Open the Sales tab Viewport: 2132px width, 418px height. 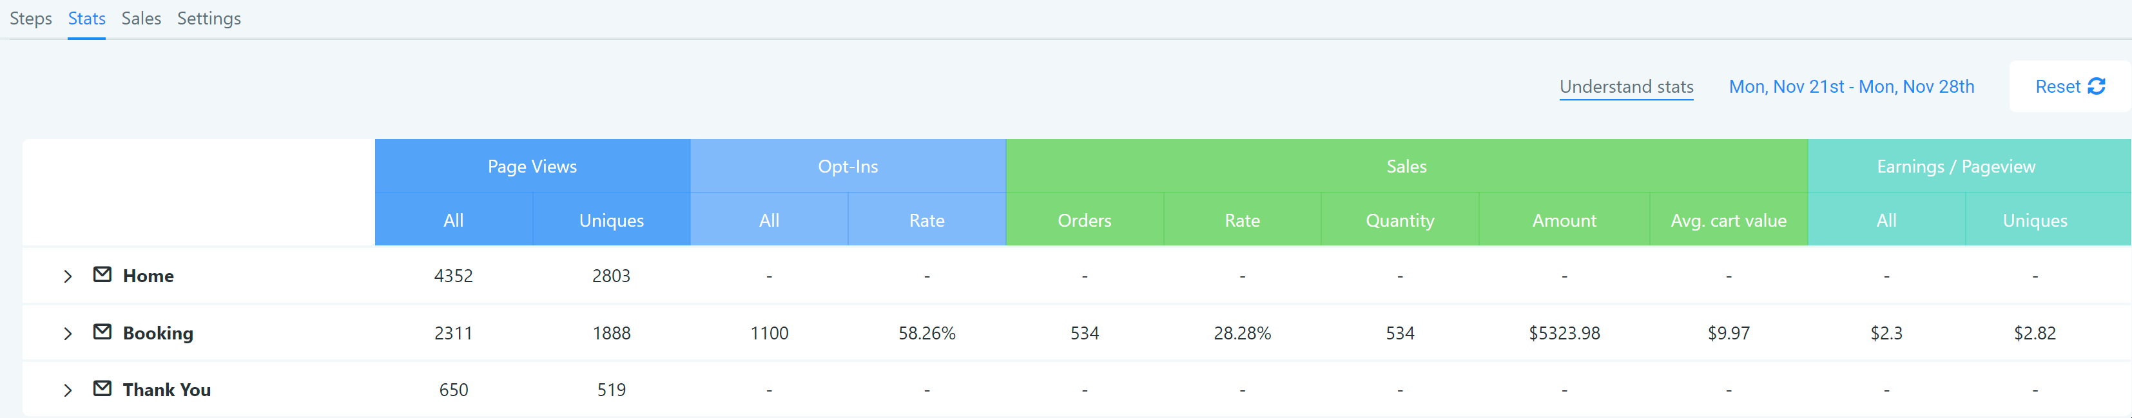(x=141, y=18)
